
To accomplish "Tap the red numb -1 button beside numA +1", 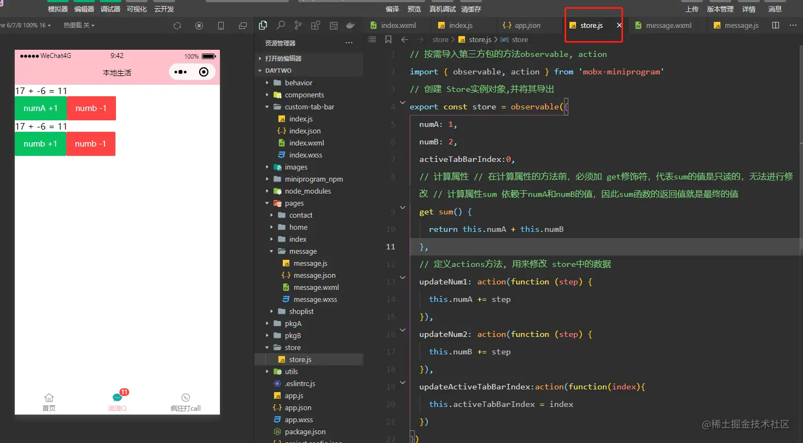I will pyautogui.click(x=91, y=108).
